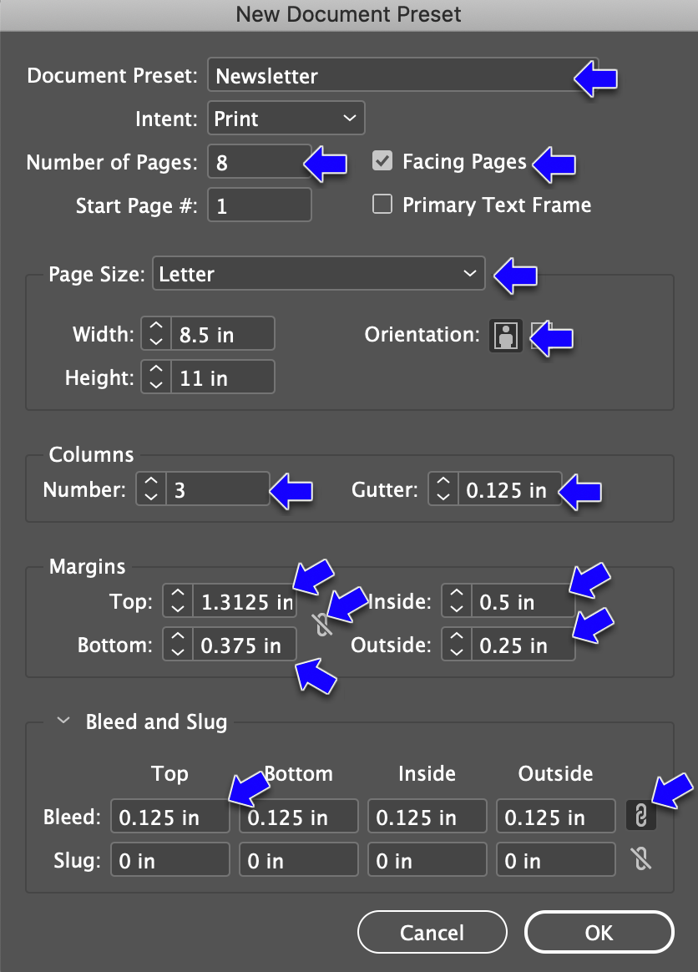Enable the Primary Text Frame checkbox

[382, 204]
